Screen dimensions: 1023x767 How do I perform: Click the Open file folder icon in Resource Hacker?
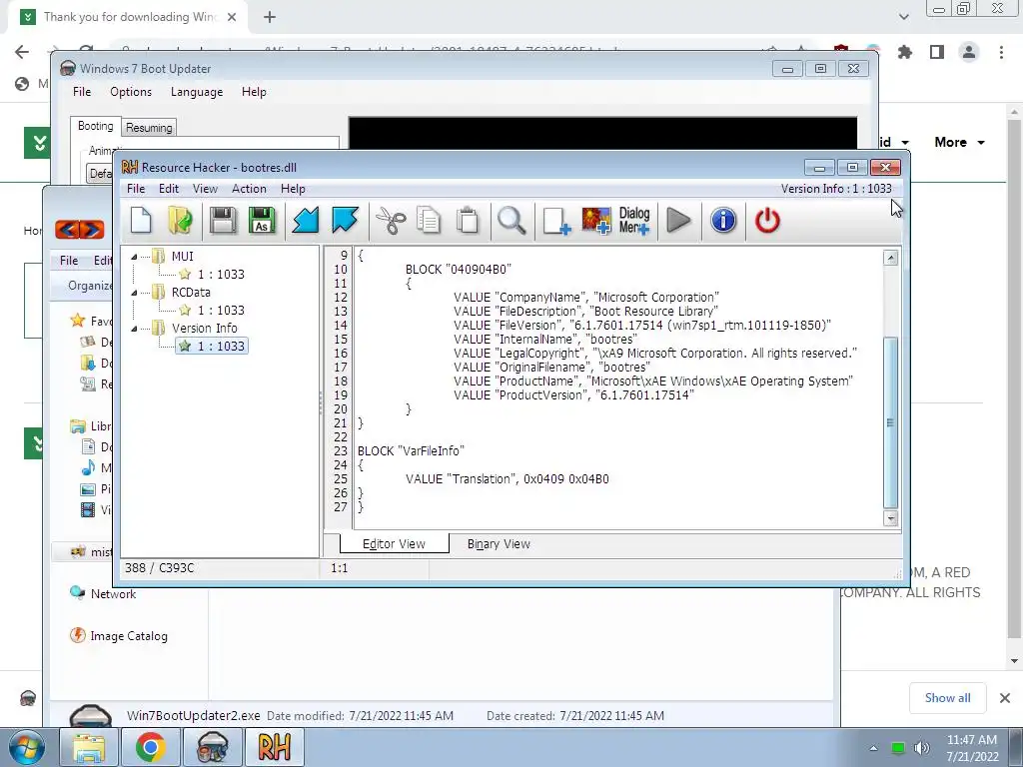click(x=180, y=221)
